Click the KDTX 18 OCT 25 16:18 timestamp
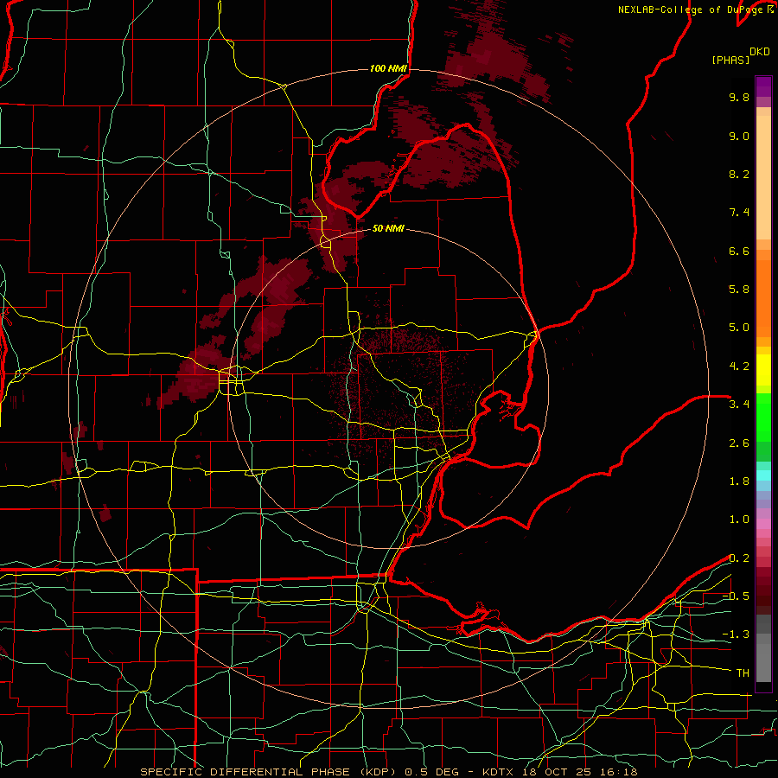778x778 pixels. pos(559,772)
